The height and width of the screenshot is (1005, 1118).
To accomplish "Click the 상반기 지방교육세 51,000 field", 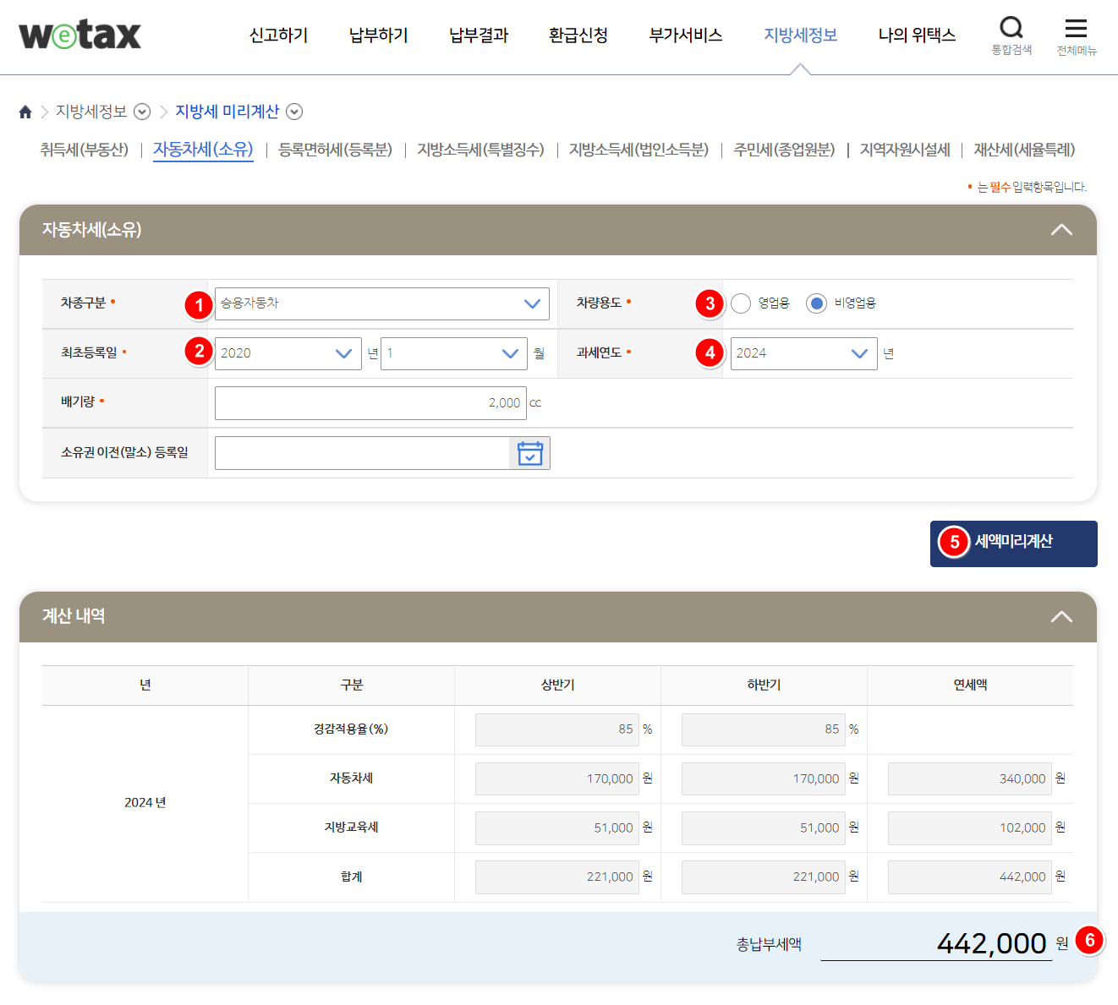I will tap(557, 827).
